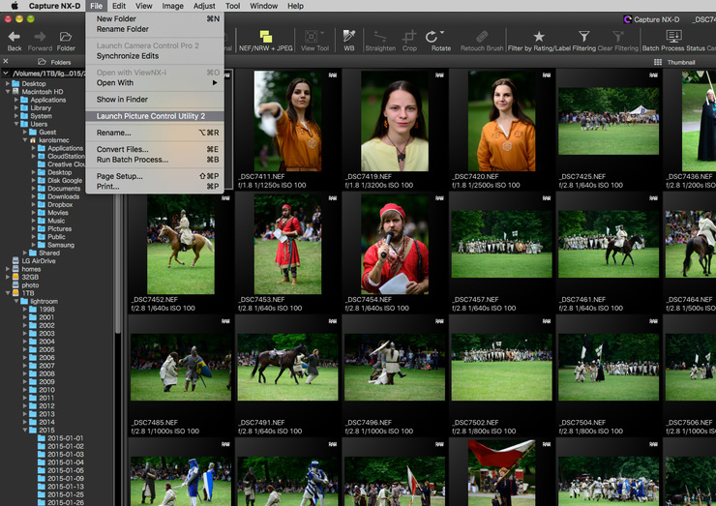
Task: Expand the Desktop folder under Volumes
Action: pos(8,83)
